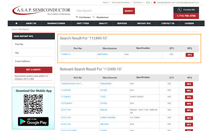Screen dimensions: 210x131
Task: Open part number 1-112494-5 link
Action: 66,97
